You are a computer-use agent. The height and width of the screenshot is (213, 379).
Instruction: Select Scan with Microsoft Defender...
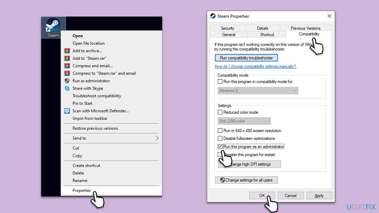[x=111, y=111]
